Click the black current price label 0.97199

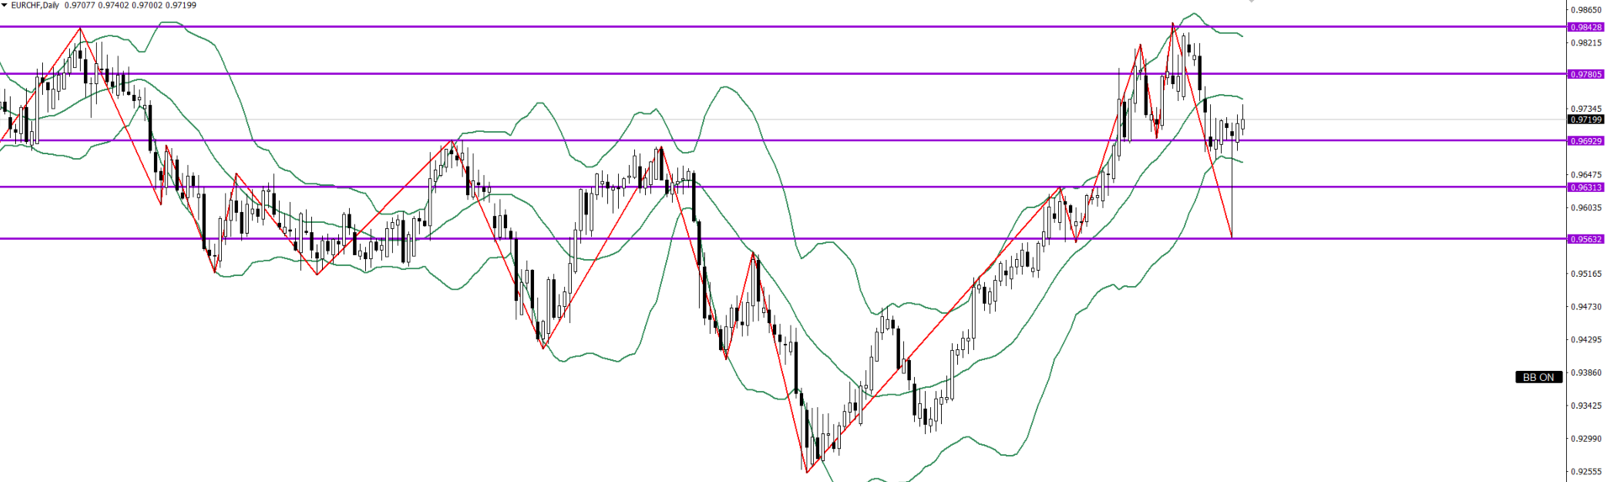pos(1585,119)
